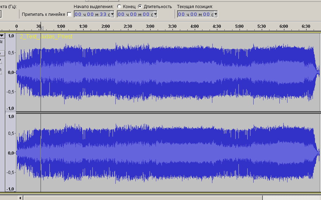Click the selection length time field
The width and height of the screenshot is (321, 200).
pos(135,14)
